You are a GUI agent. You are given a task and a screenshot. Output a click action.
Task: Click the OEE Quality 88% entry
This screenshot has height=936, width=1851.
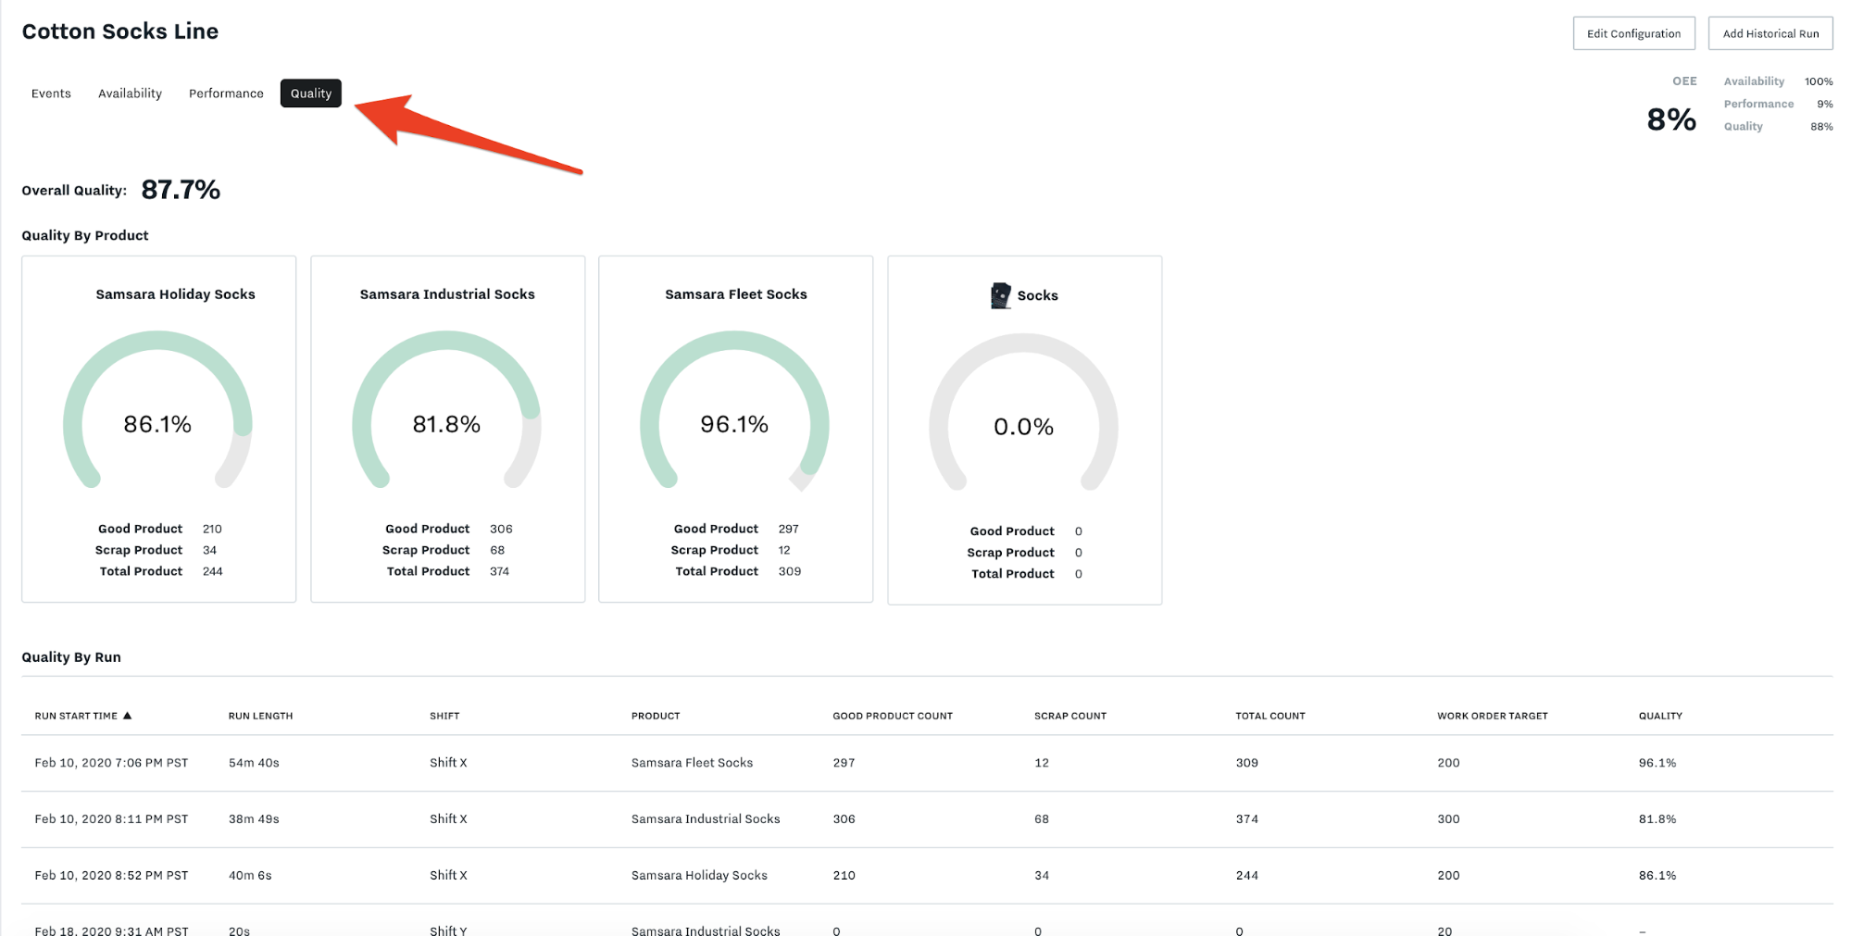pyautogui.click(x=1778, y=126)
